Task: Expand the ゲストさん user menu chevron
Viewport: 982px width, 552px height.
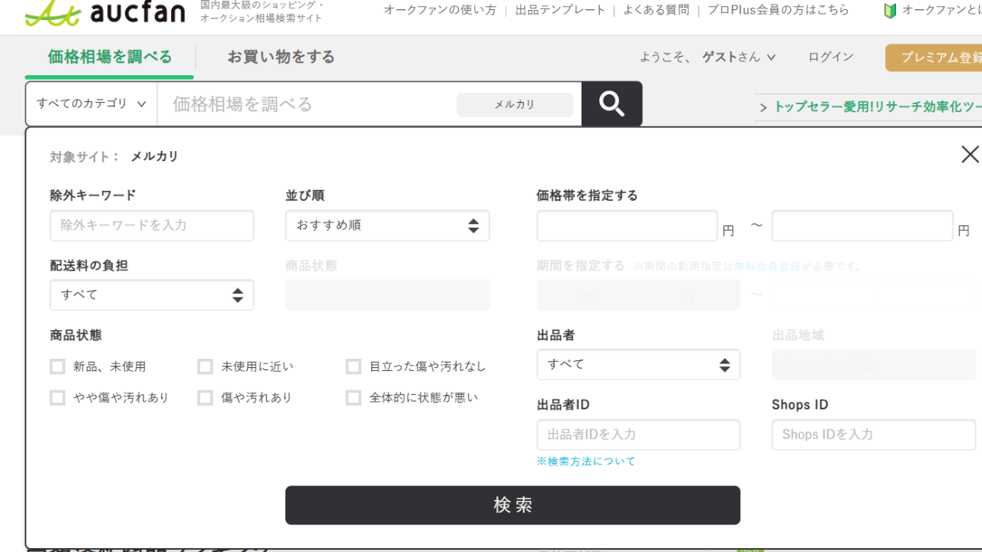Action: coord(771,58)
